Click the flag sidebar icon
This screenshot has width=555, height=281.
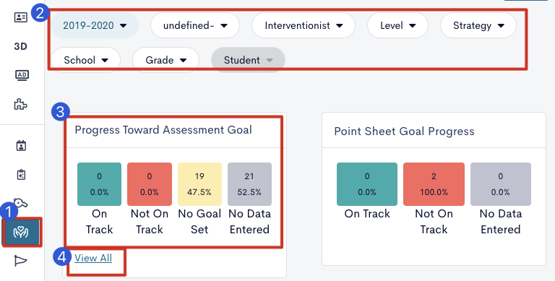tap(20, 261)
